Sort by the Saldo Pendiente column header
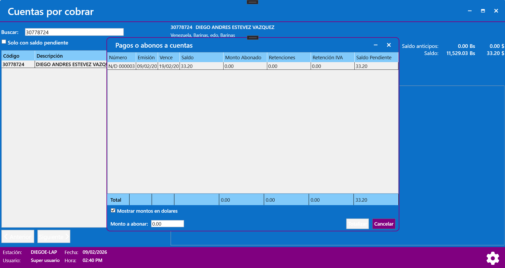Viewport: 505px width, 268px height. 376,57
